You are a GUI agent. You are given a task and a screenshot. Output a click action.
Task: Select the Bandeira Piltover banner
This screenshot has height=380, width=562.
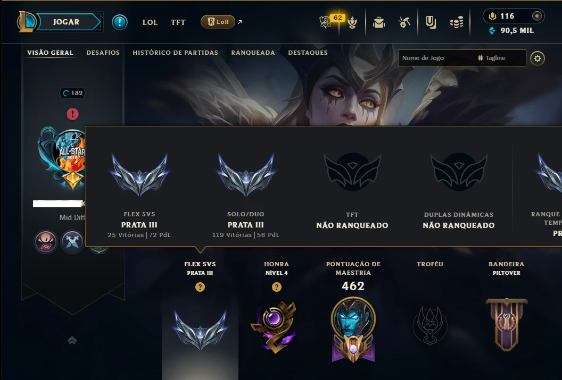coord(507,324)
